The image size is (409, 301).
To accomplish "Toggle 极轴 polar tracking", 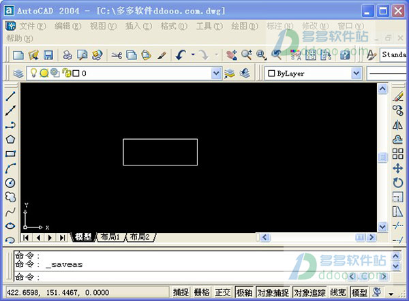I will tap(244, 292).
